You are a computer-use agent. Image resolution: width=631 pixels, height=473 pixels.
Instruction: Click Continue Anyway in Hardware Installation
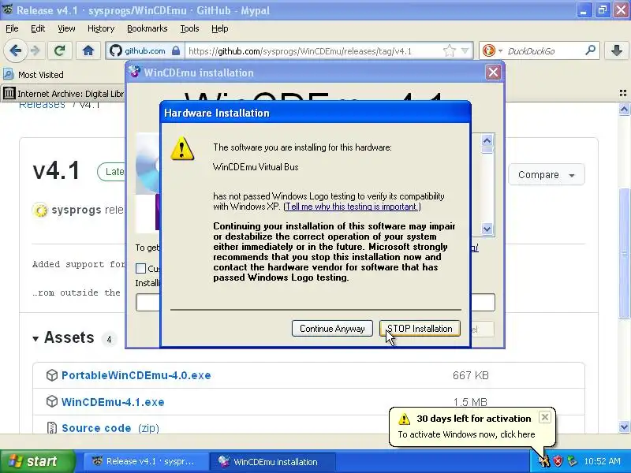(x=332, y=329)
